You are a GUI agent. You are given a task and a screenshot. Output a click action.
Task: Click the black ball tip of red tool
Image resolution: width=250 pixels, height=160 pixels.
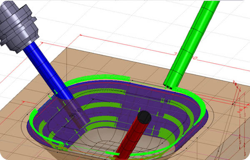click(144, 117)
